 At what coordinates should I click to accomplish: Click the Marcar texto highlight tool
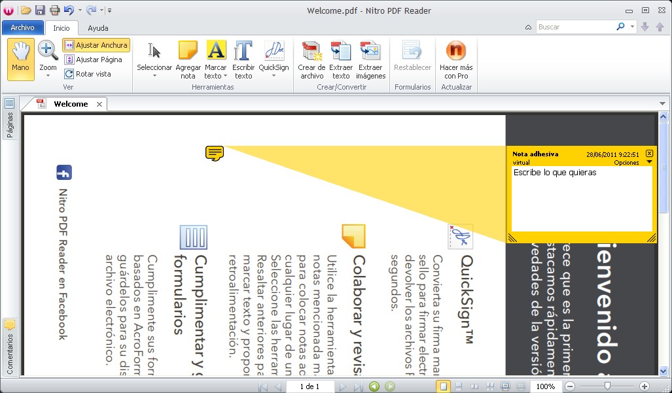coord(215,60)
